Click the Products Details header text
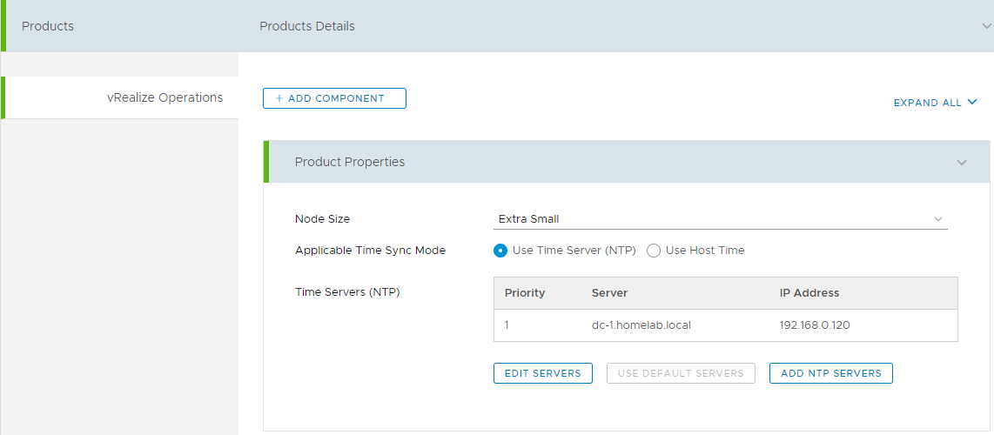 [x=307, y=26]
